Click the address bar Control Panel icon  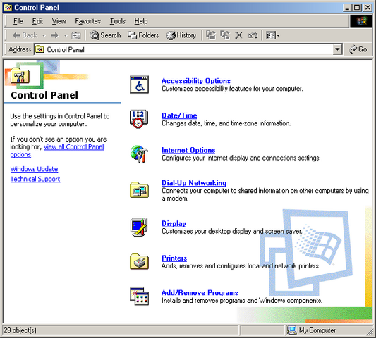tap(40, 49)
